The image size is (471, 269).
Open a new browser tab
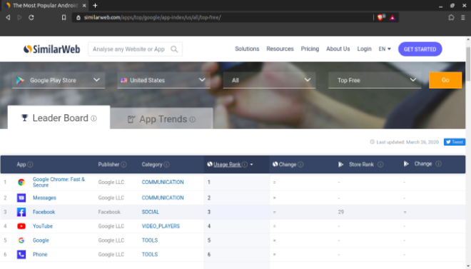click(95, 6)
